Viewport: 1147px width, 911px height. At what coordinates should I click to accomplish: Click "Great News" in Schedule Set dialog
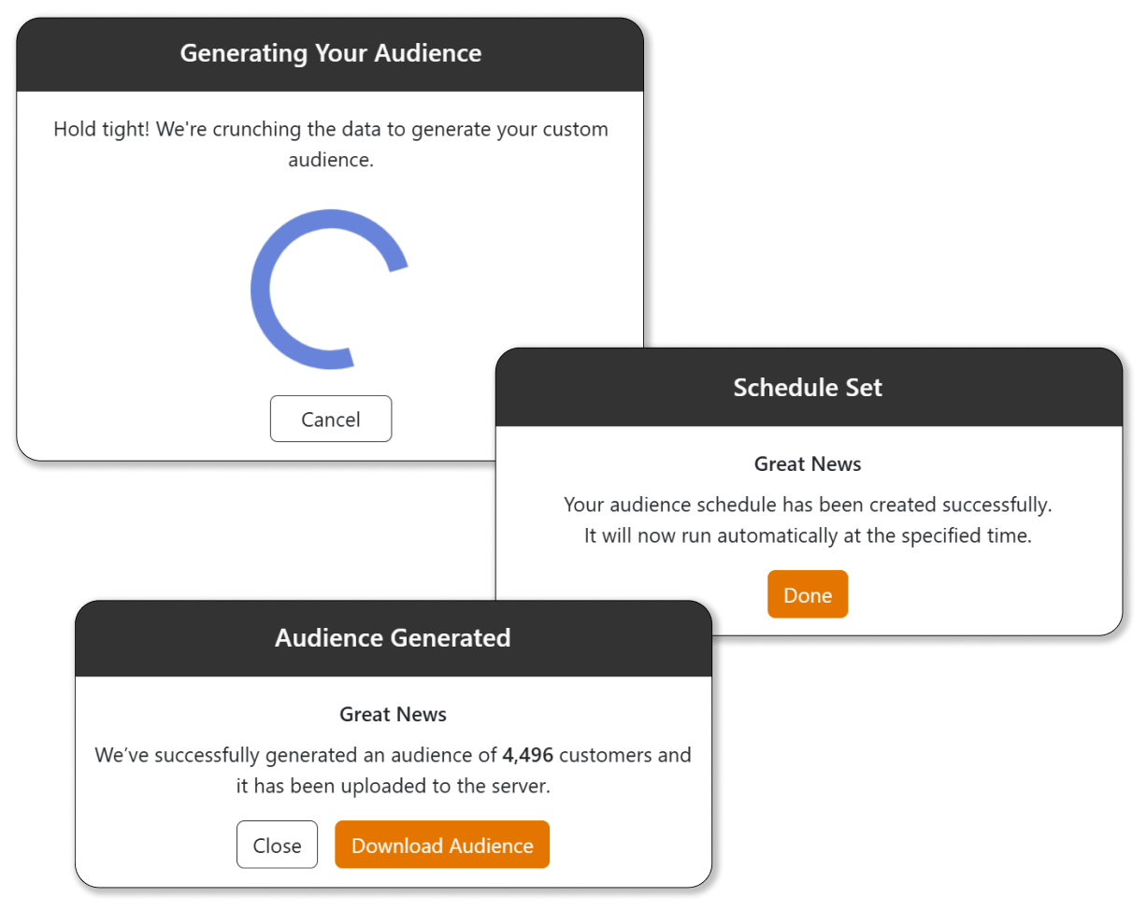(808, 463)
